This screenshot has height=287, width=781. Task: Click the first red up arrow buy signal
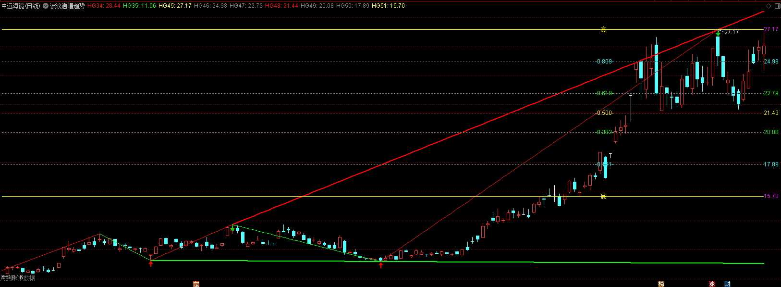[151, 263]
